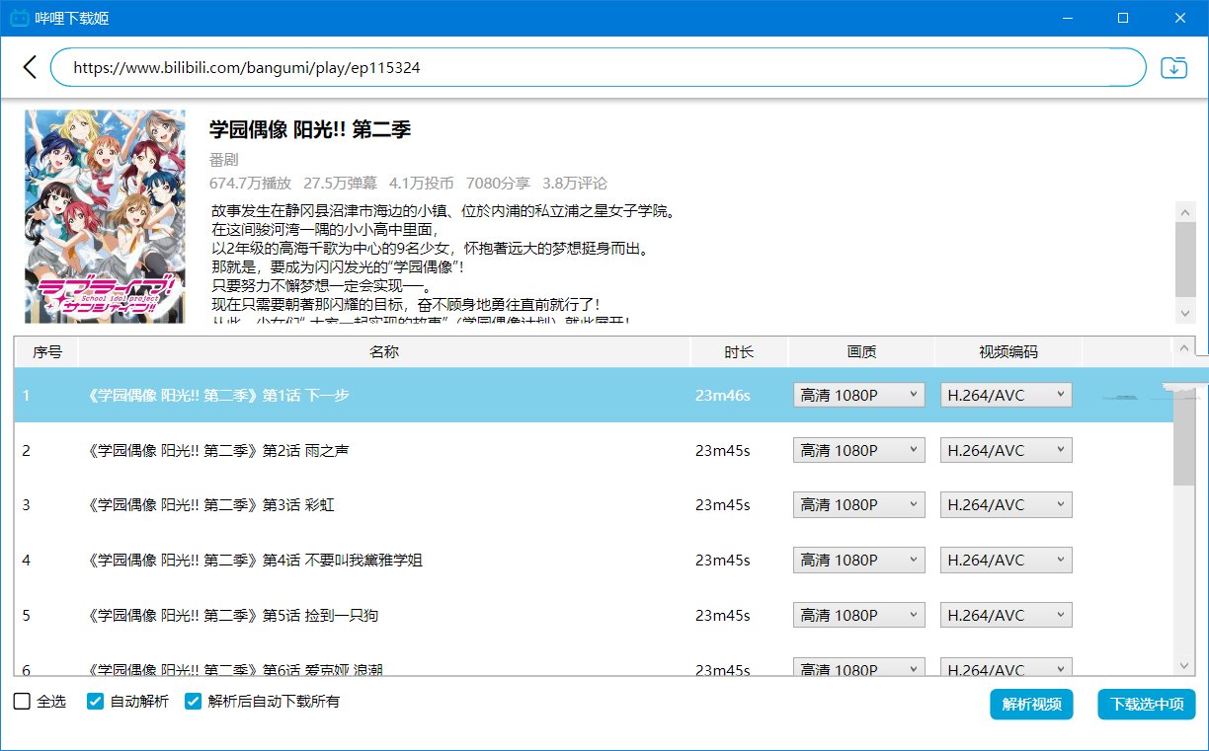
Task: Click the anime cover thumbnail
Action: (105, 216)
